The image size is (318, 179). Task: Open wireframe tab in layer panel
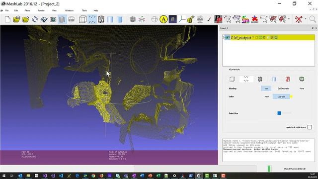tap(260, 79)
